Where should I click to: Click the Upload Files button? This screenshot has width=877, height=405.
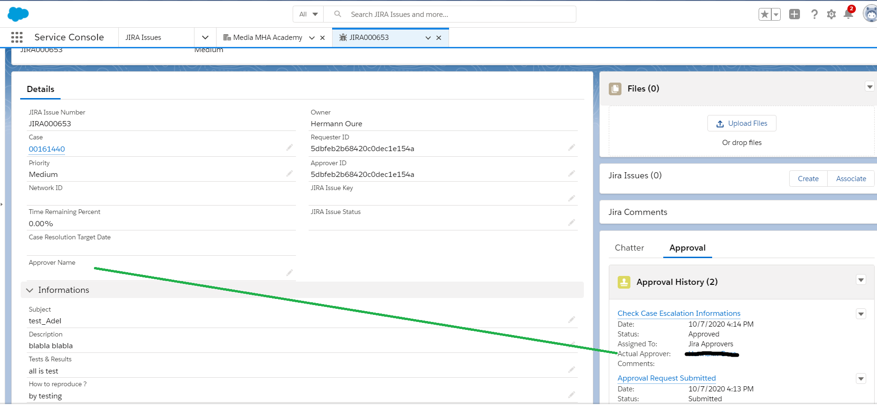[742, 123]
